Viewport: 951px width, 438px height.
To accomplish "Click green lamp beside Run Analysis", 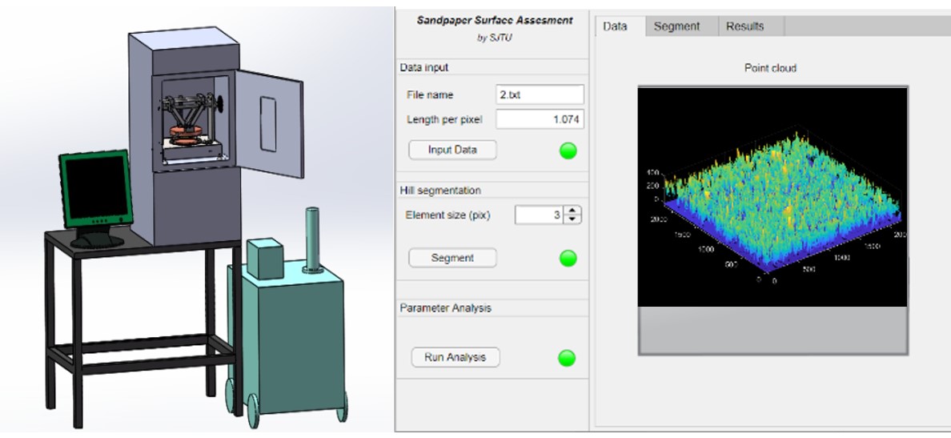I will point(568,358).
